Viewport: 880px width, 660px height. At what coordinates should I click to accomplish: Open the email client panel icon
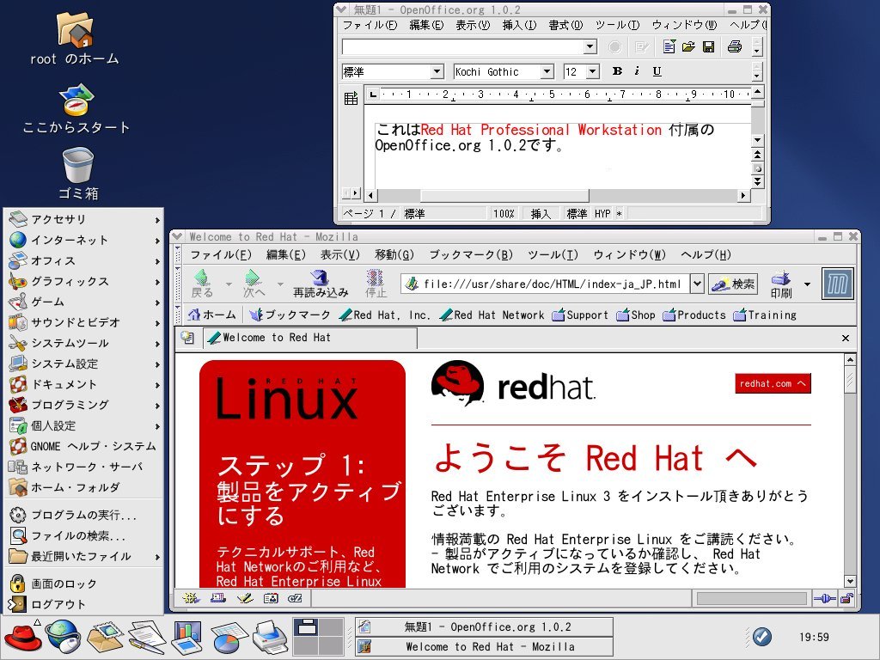point(105,637)
